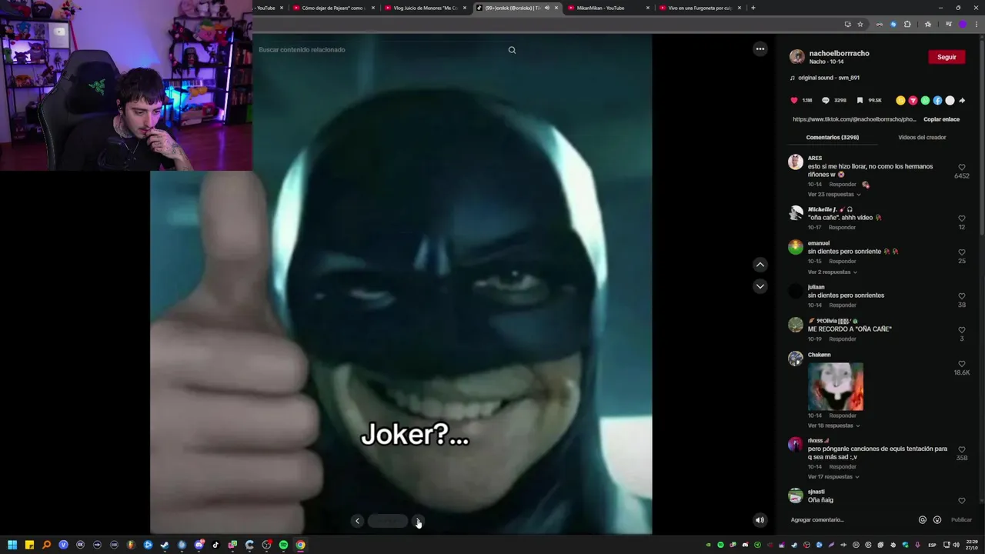Like sjnasti's comment
The height and width of the screenshot is (554, 985).
pos(962,501)
